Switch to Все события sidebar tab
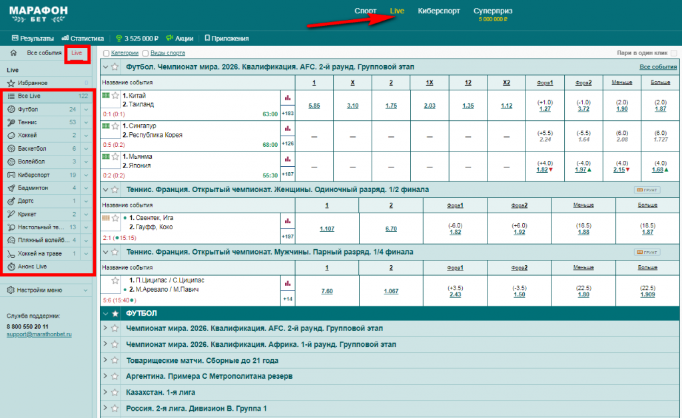Screen dimensions: 682x418 [x=44, y=53]
